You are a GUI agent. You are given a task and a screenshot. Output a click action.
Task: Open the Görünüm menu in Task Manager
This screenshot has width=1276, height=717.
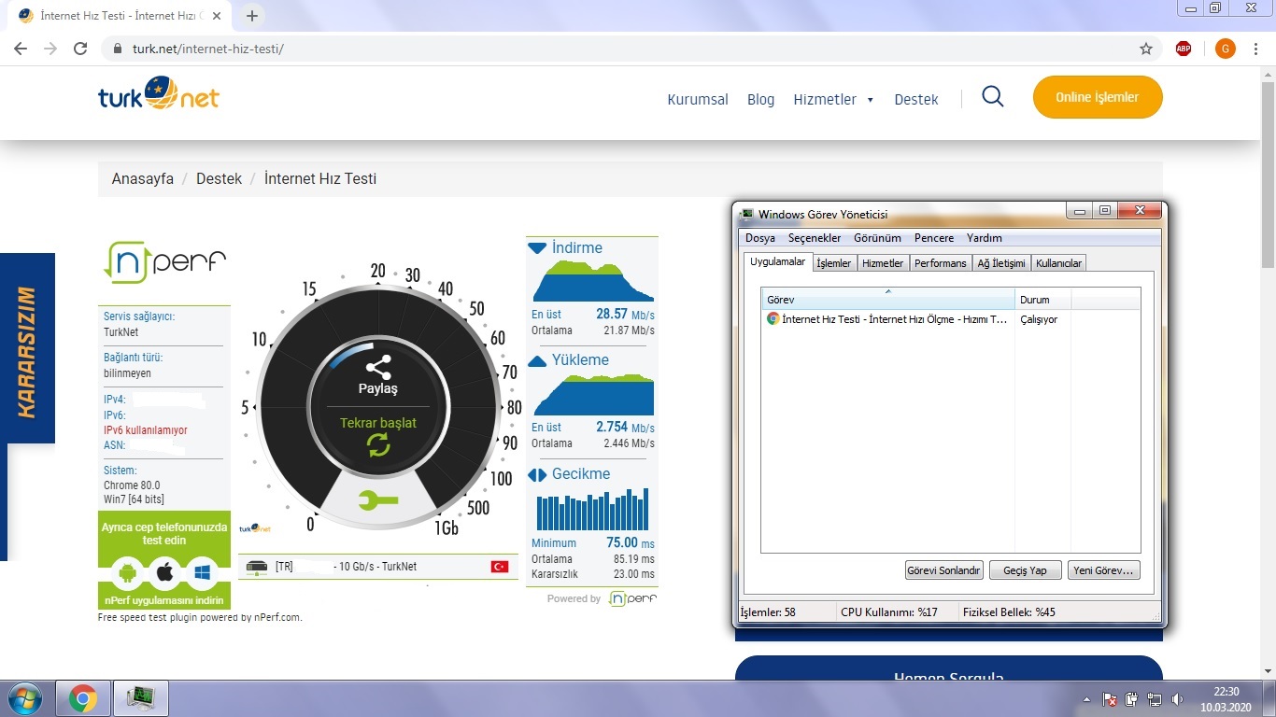point(877,238)
